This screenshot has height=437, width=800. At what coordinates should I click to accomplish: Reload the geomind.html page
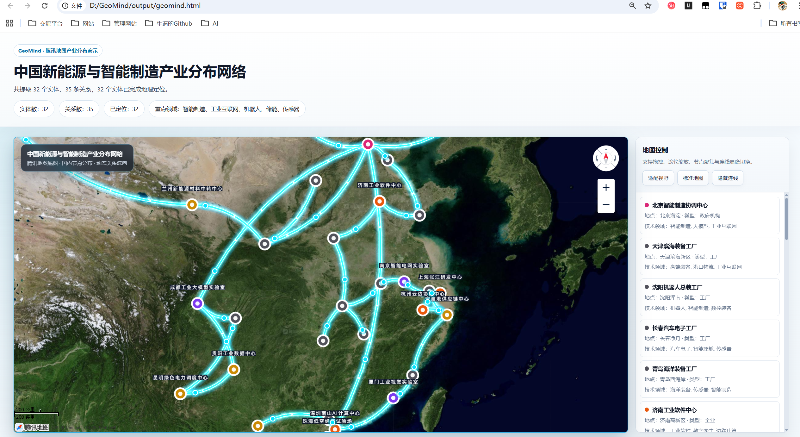click(45, 6)
